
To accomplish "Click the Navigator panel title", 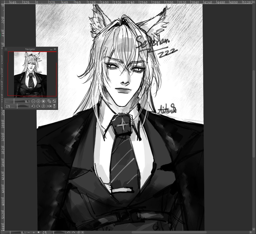I will coord(30,49).
